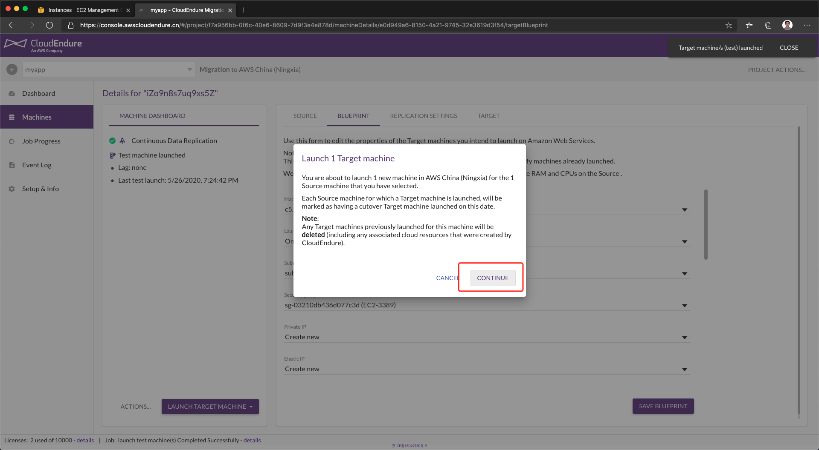Click the Job Progress sidebar icon

[x=12, y=141]
